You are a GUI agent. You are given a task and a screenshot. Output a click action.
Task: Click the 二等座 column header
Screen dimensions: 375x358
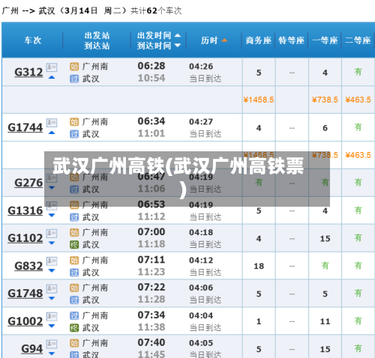[358, 40]
